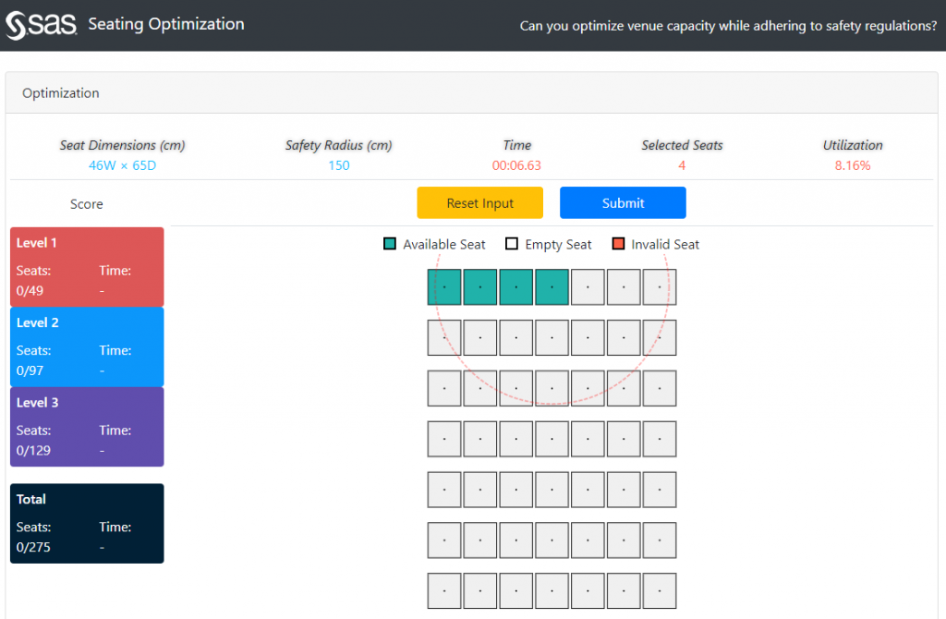Screen dimensions: 946x619
Task: Click the Empty Seat legend swatch
Action: pyautogui.click(x=511, y=244)
